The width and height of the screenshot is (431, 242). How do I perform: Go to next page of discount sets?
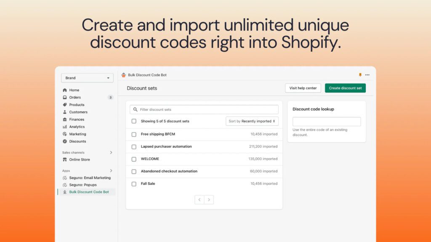209,200
